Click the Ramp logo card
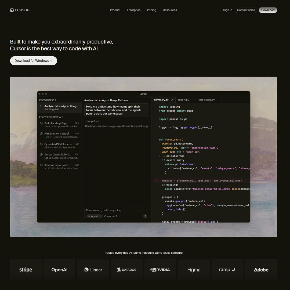Viewport: 290px width, 290px height. click(x=227, y=270)
